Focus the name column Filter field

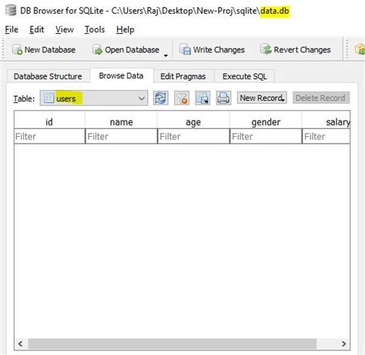pos(122,137)
